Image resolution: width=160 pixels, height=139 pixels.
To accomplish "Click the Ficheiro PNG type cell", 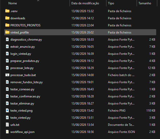I will pyautogui.click(x=117, y=111).
